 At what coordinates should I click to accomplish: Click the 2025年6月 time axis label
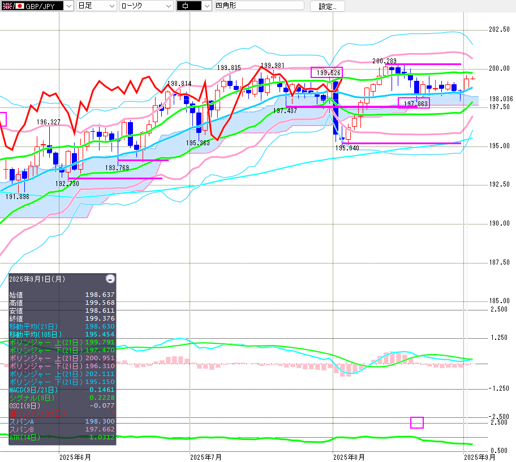point(75,457)
